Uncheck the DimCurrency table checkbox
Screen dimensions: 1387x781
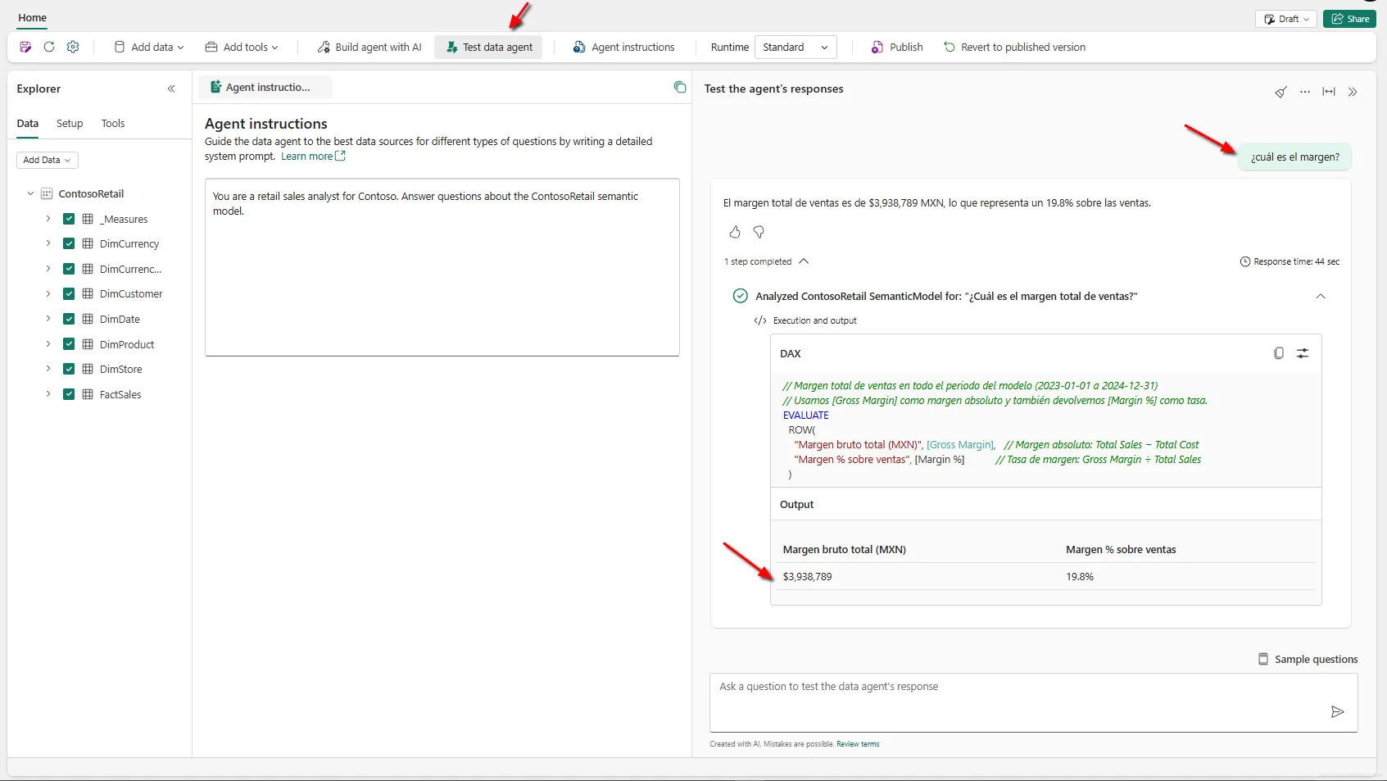click(x=69, y=243)
